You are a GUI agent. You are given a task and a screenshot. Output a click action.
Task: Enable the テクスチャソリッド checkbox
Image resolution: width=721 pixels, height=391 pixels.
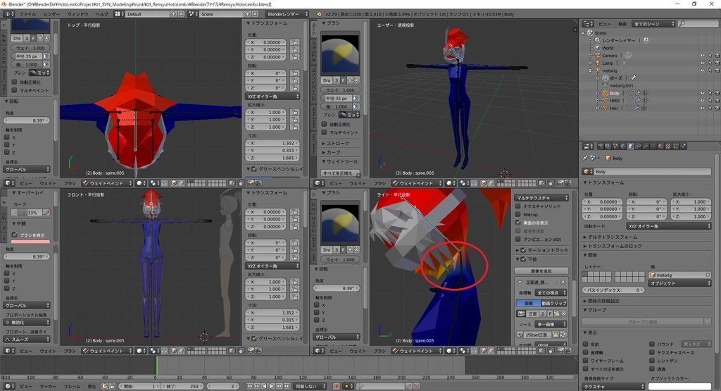(x=518, y=206)
